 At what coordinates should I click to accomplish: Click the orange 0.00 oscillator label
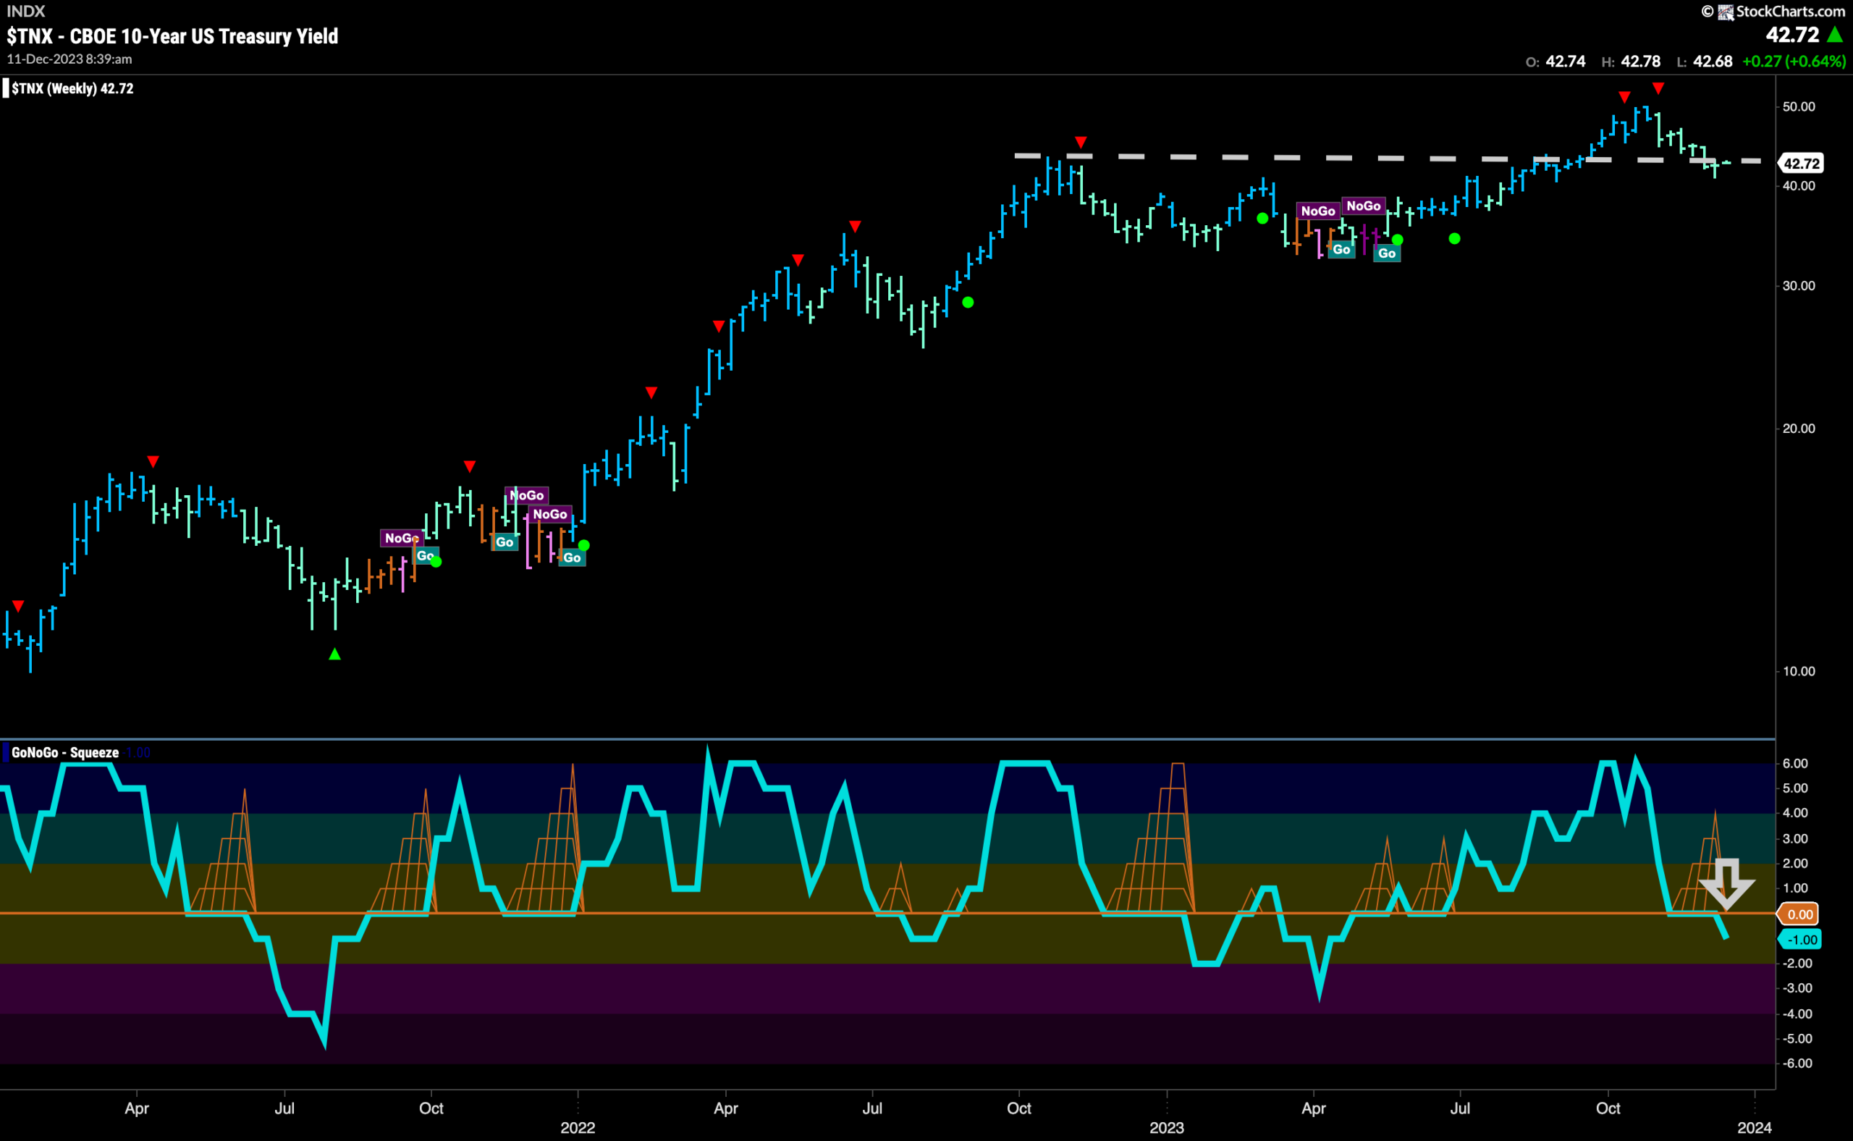(x=1799, y=914)
